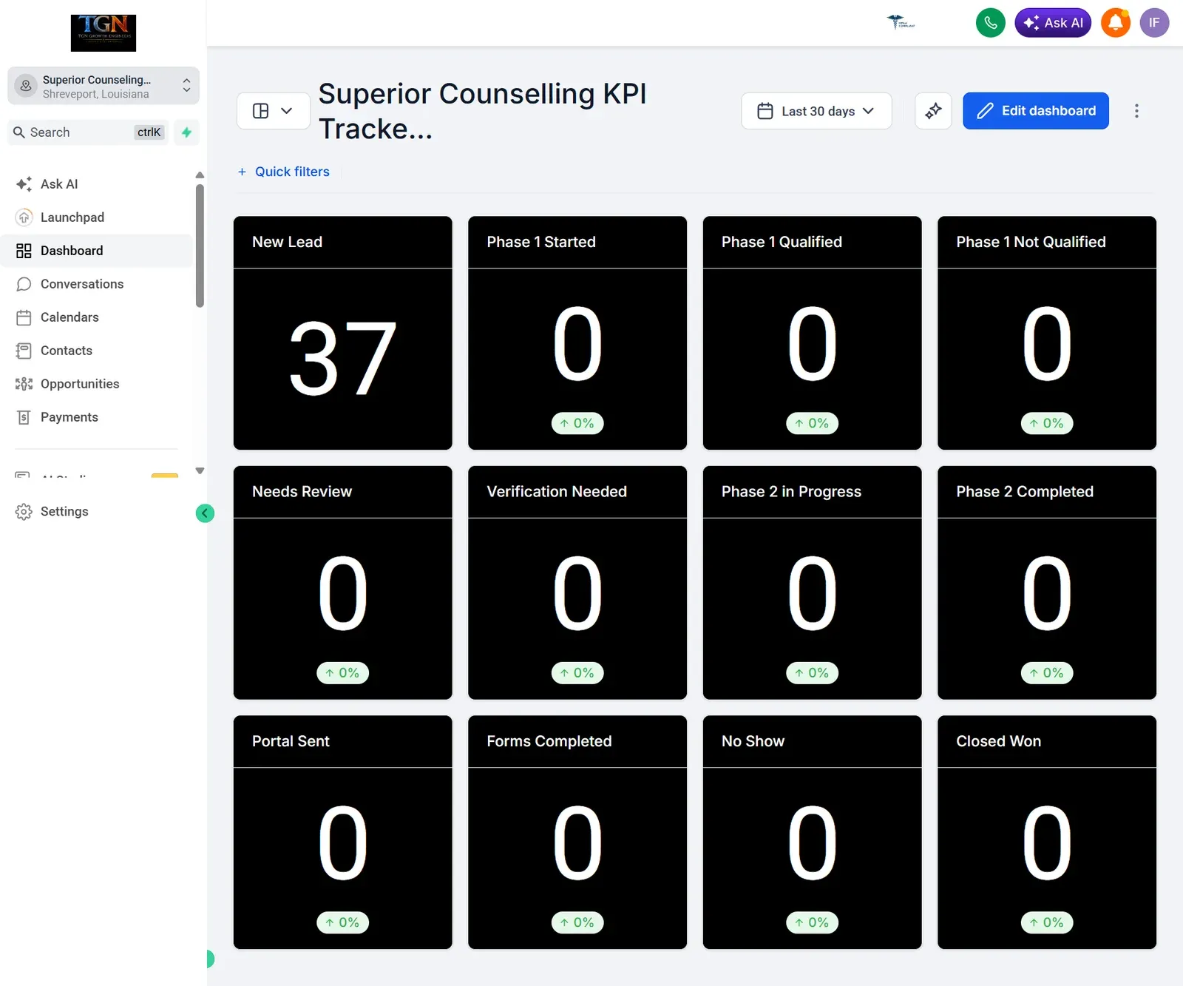
Task: Click Edit dashboard button
Action: [x=1035, y=111]
